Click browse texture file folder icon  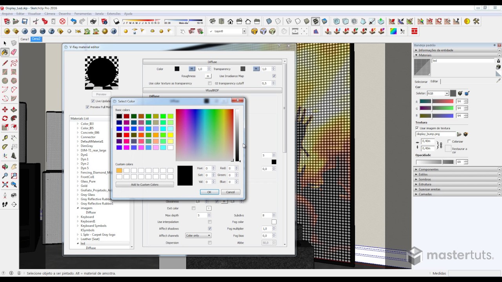(x=459, y=134)
